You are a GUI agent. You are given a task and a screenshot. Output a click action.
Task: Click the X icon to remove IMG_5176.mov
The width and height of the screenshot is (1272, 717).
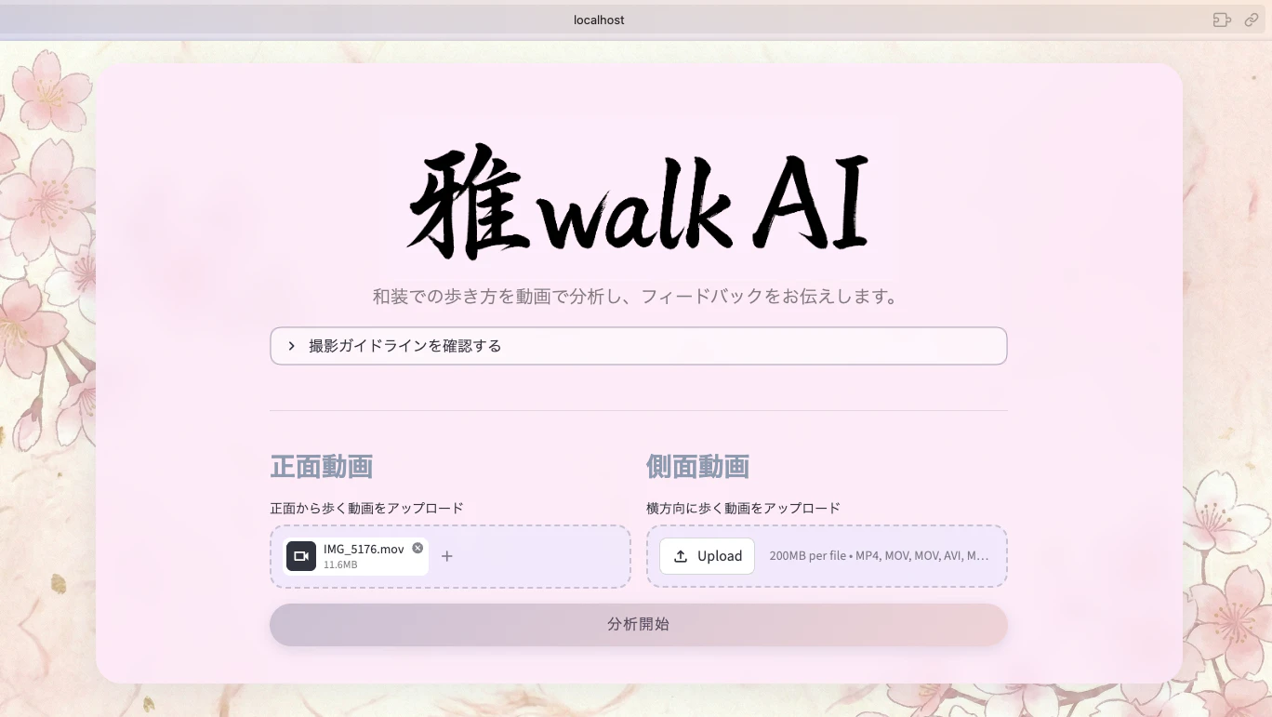click(x=417, y=547)
